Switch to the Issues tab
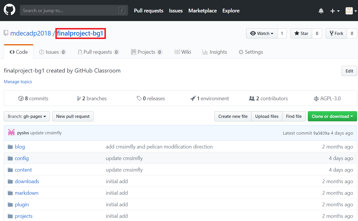Image resolution: width=358 pixels, height=221 pixels. [x=53, y=52]
